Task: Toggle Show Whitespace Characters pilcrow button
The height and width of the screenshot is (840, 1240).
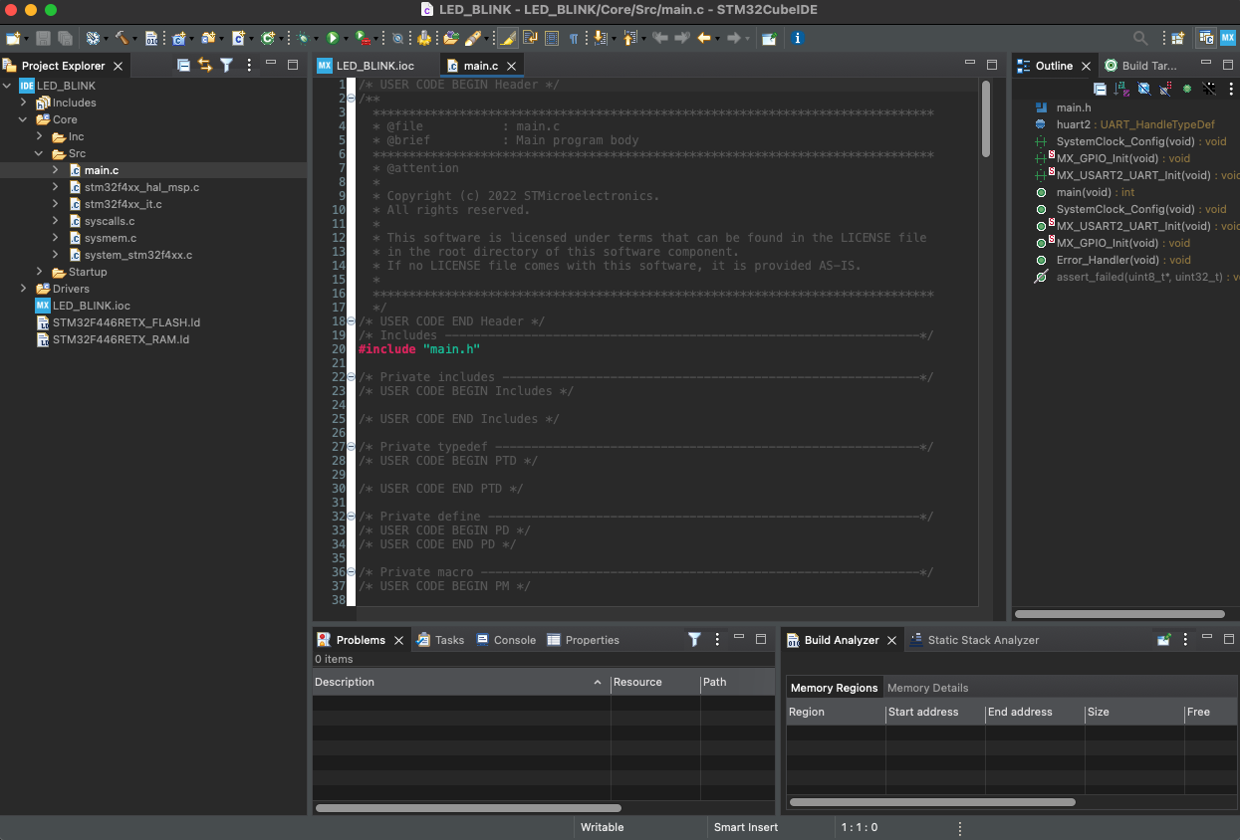Action: [573, 38]
